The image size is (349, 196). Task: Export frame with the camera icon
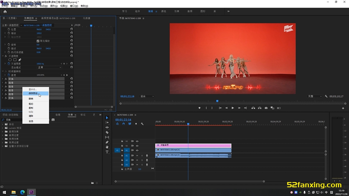click(266, 108)
